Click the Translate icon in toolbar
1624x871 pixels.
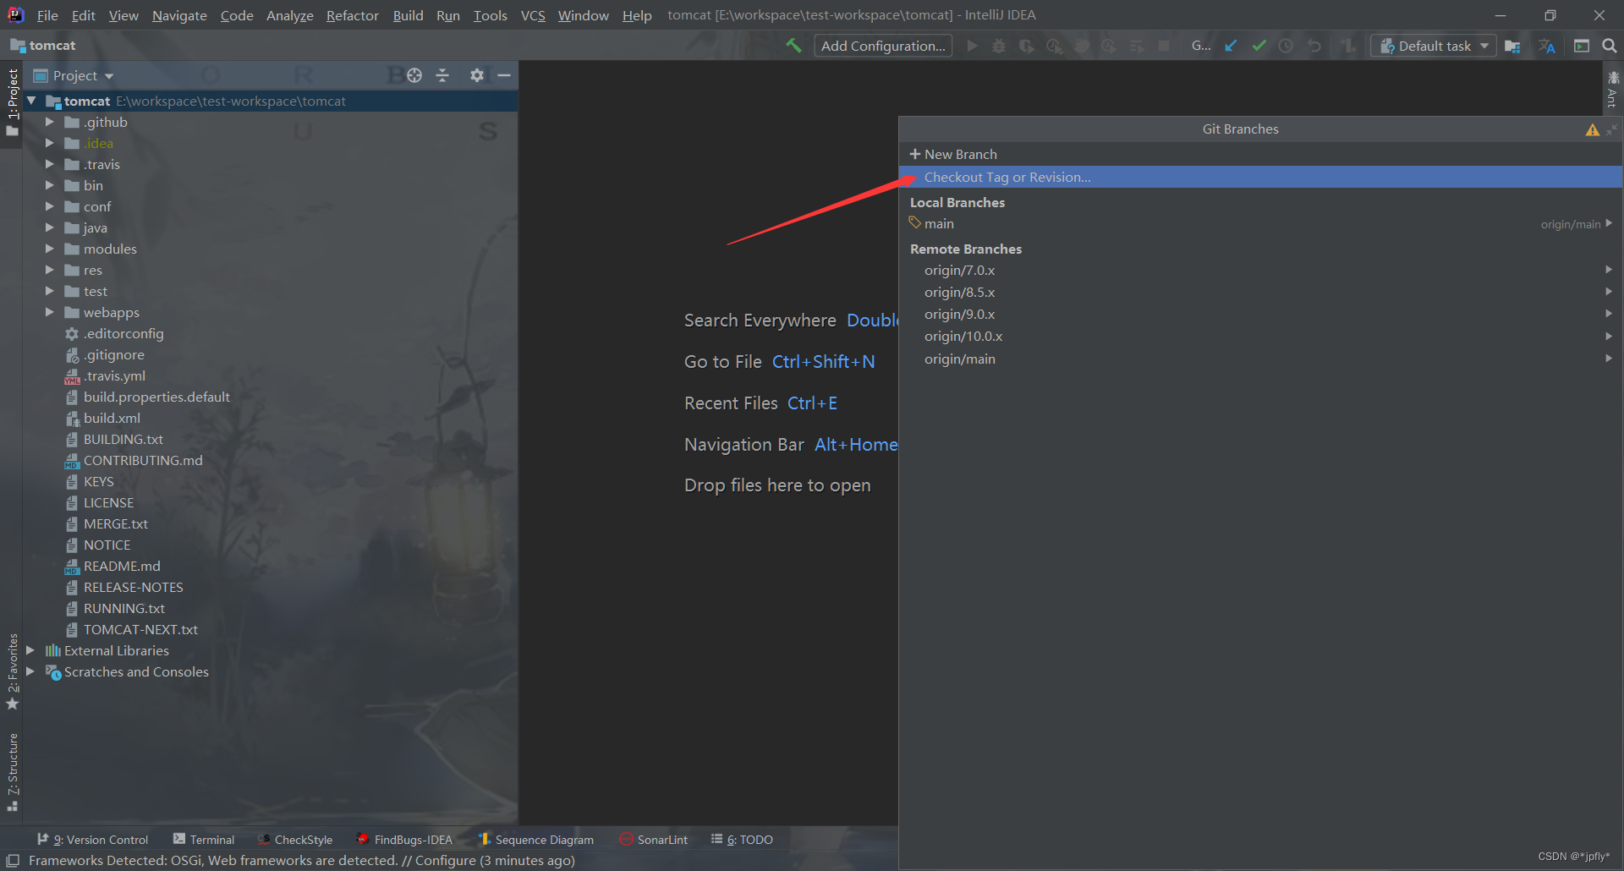coord(1547,46)
